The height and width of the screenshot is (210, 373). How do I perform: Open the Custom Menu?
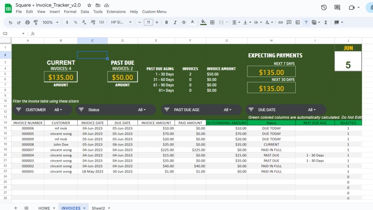(154, 12)
